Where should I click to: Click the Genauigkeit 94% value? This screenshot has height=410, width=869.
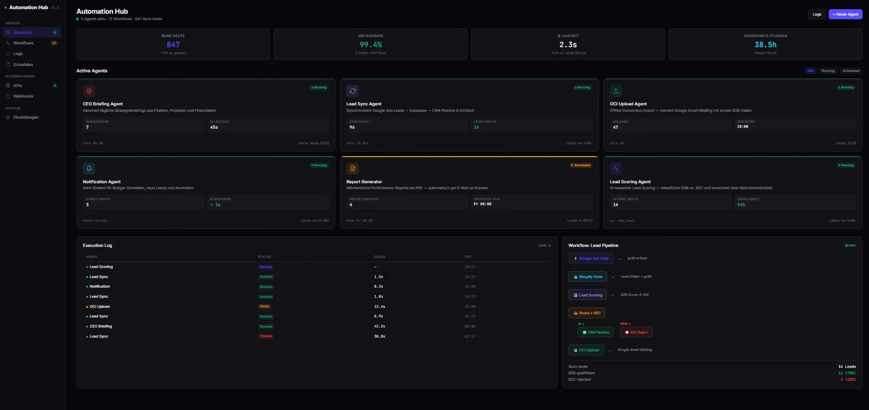click(741, 205)
